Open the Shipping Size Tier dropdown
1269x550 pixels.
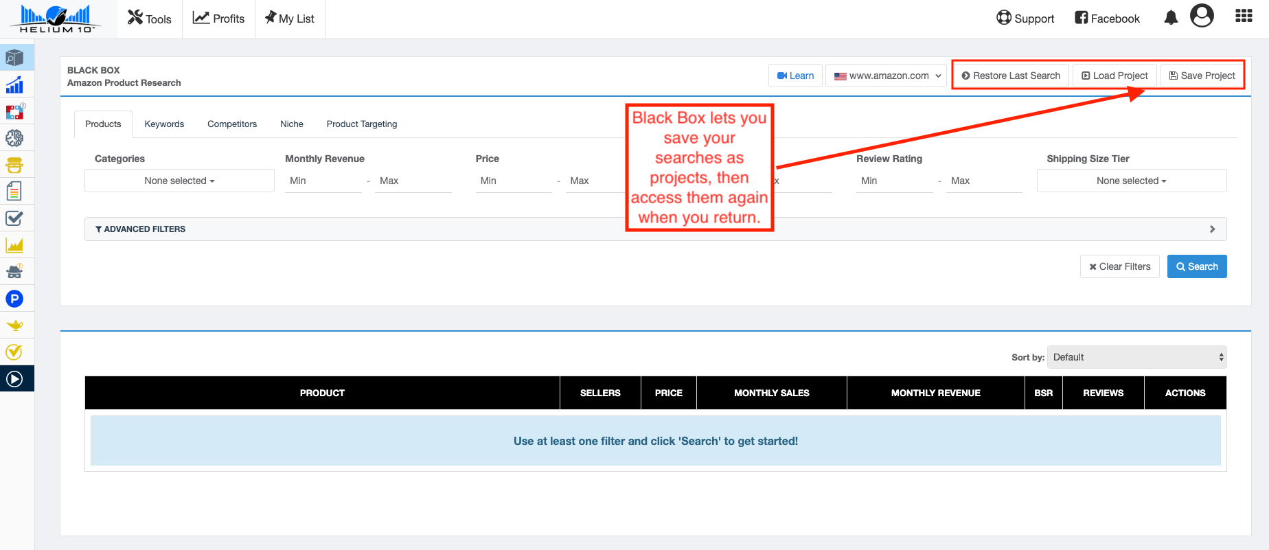click(1132, 181)
